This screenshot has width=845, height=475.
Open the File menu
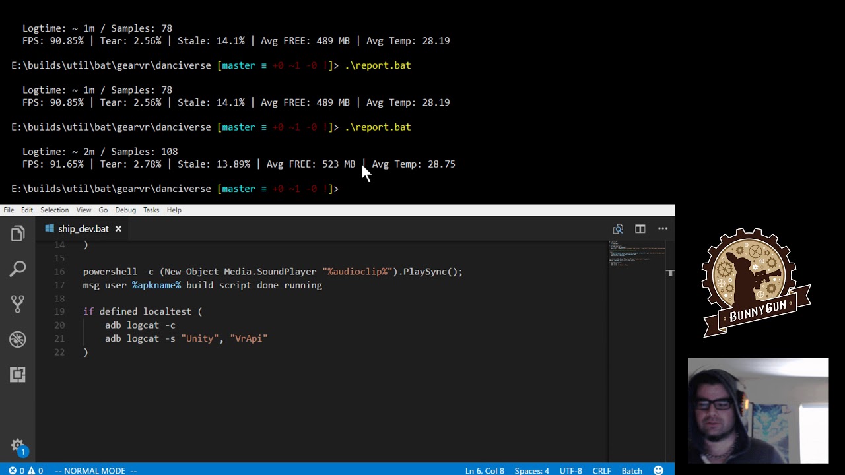click(9, 210)
